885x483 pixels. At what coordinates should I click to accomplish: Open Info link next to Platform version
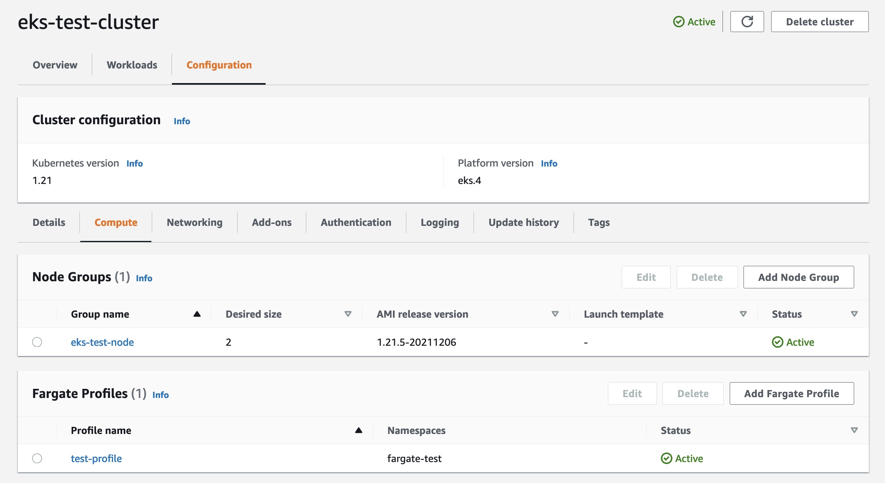coord(549,163)
